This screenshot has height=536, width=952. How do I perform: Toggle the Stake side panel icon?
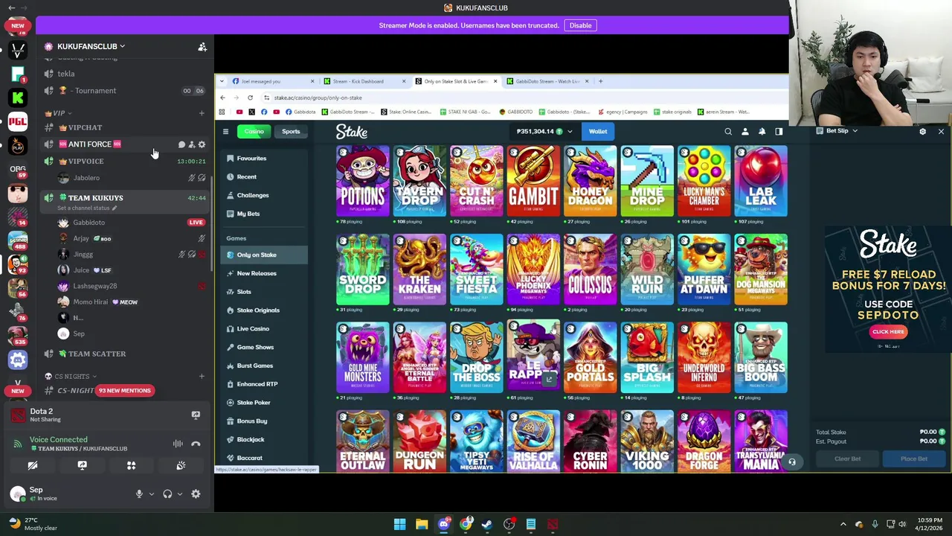point(779,132)
